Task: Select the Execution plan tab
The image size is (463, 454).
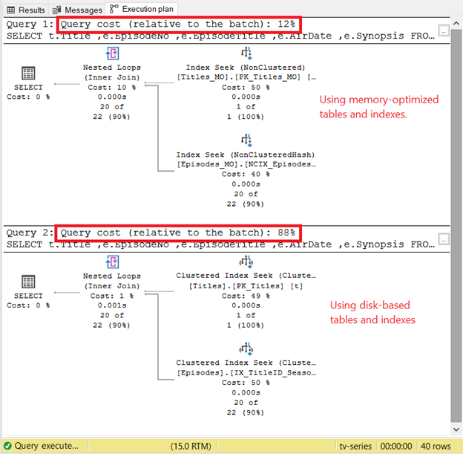Action: coord(142,9)
